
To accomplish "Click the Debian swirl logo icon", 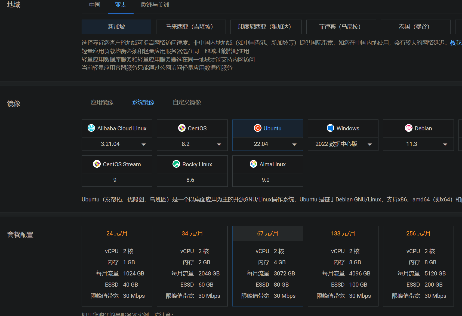I will [x=409, y=128].
